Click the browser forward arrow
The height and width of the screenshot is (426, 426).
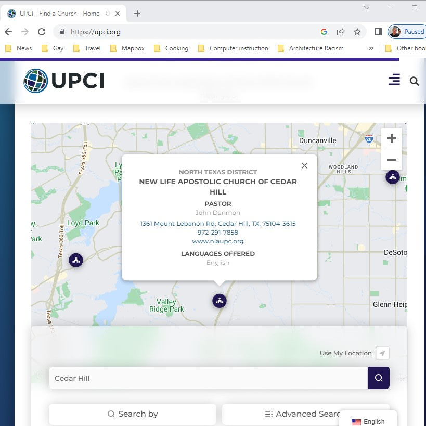click(25, 32)
